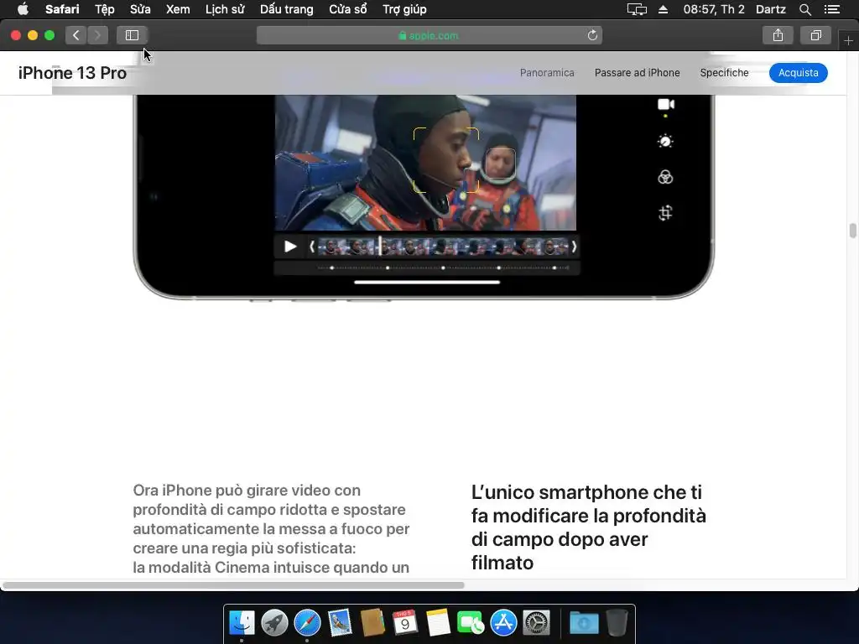The height and width of the screenshot is (644, 859).
Task: Open FaceTime from the Dock
Action: tap(470, 623)
